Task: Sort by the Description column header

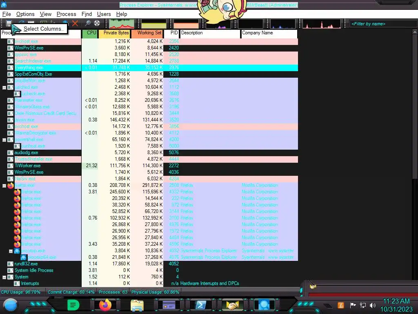Action: [x=210, y=33]
